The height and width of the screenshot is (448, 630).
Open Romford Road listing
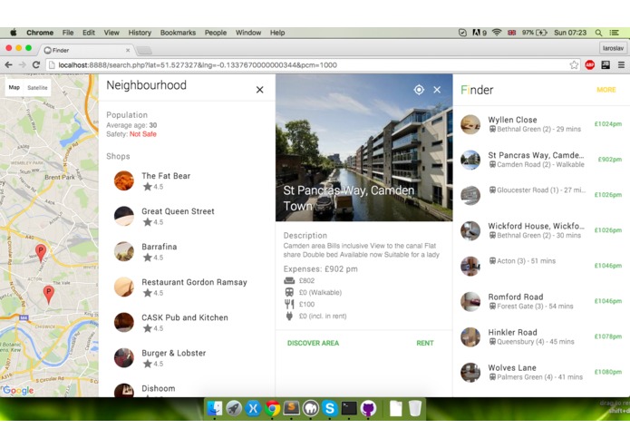541,301
